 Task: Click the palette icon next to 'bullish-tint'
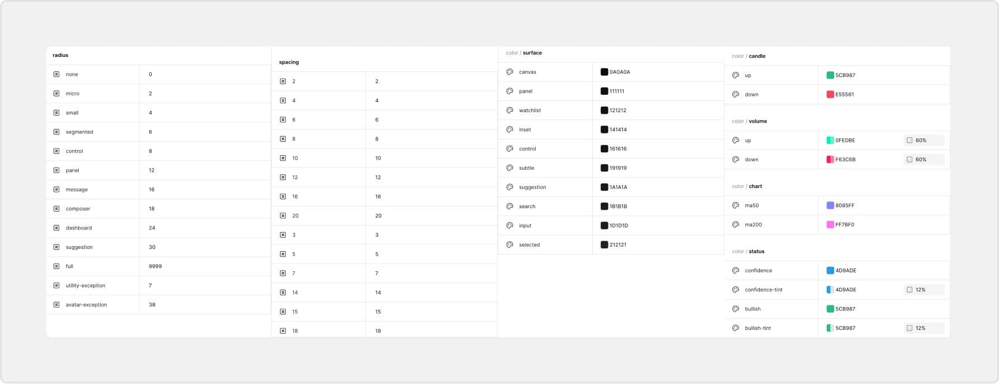pos(735,328)
